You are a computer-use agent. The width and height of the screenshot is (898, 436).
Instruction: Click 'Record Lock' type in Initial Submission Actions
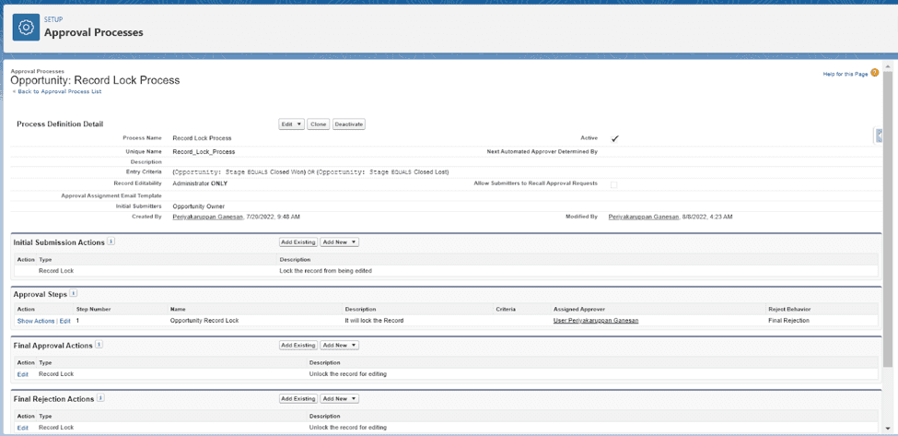click(56, 270)
